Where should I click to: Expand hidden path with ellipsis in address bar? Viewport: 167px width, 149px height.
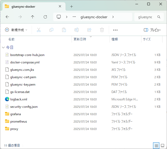click(74, 17)
